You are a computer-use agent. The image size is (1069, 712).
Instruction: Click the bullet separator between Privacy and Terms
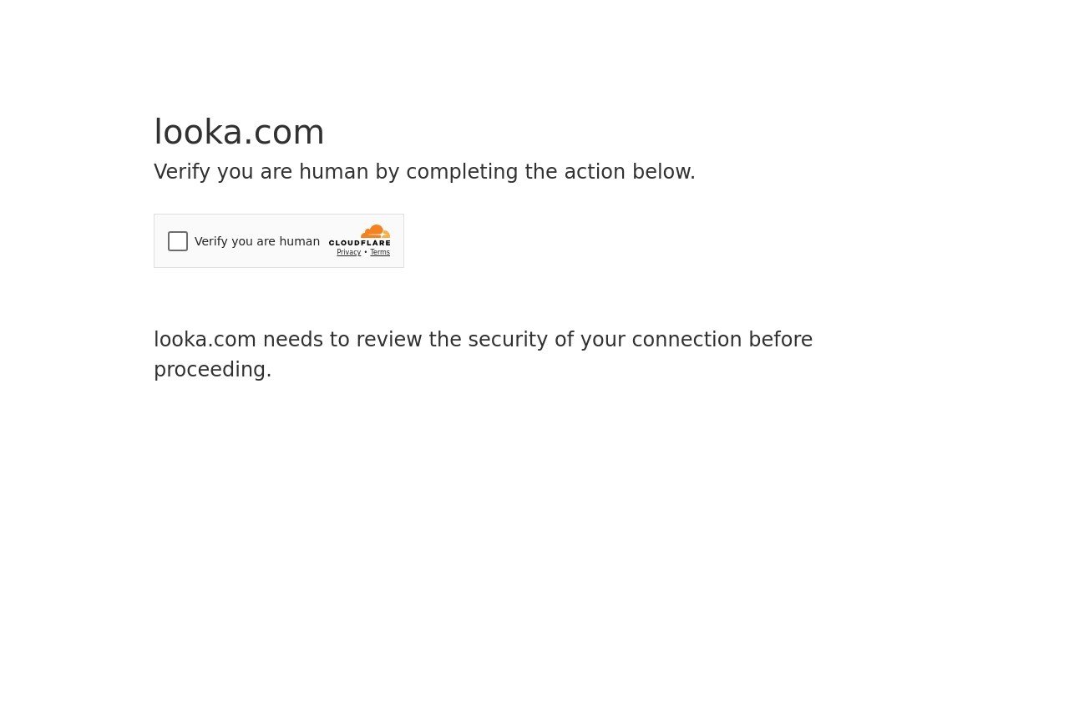(x=366, y=252)
